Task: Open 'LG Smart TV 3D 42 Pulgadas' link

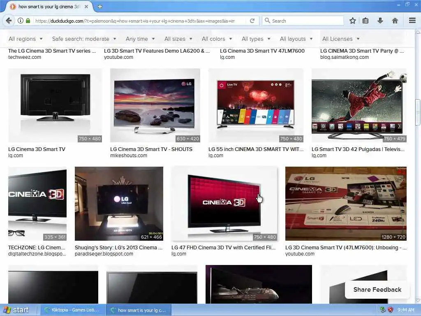Action: (358, 149)
